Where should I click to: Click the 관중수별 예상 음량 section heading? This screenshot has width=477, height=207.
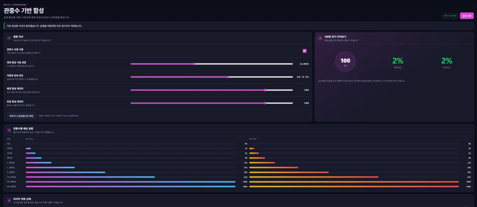pos(23,128)
